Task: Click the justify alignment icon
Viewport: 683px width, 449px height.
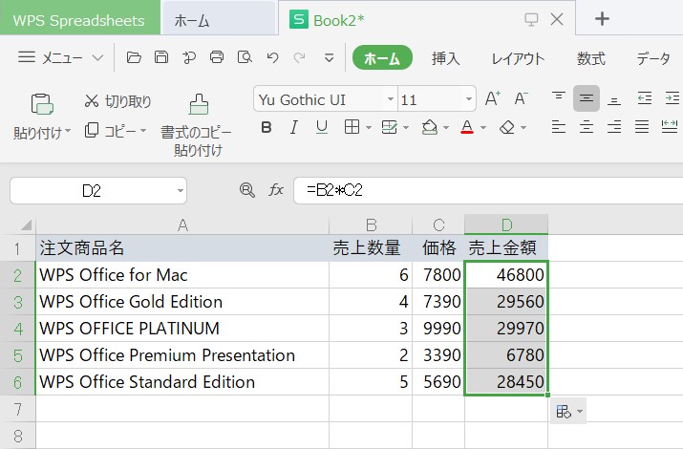Action: 642,127
